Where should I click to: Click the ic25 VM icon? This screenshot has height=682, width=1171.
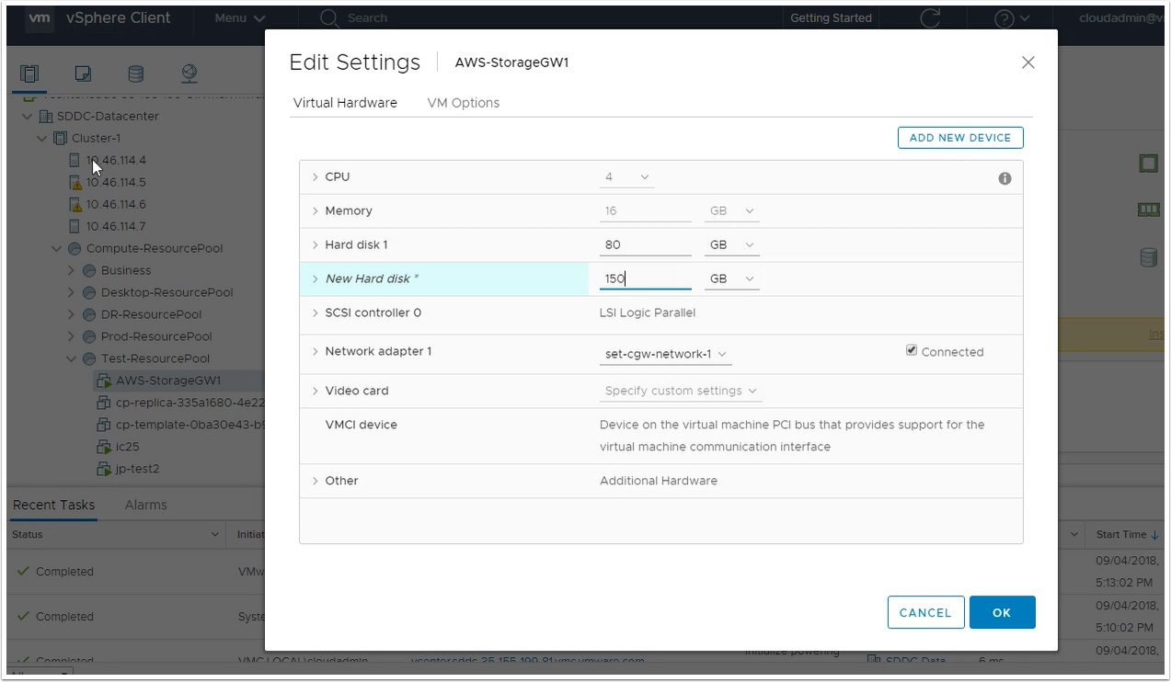104,447
